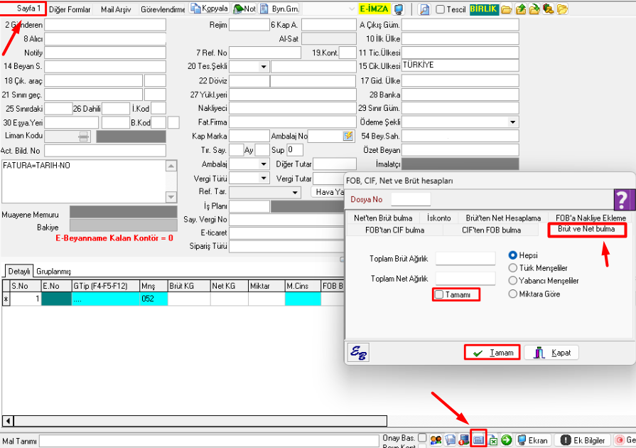Enable the Tamamı checkbox
Screen dimensions: 636x448
(x=439, y=294)
